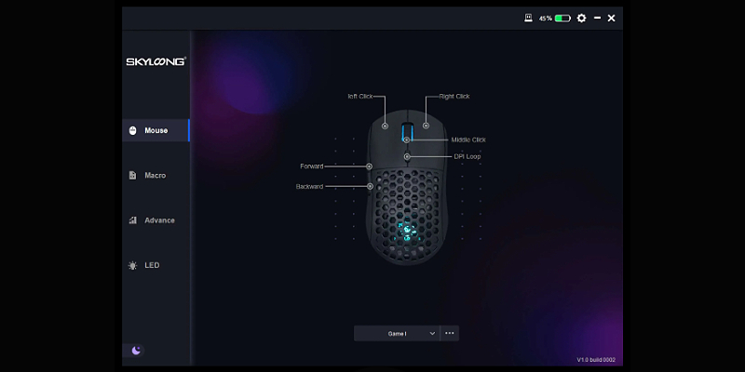The height and width of the screenshot is (372, 745).
Task: Select the Left Click button marker
Action: click(385, 125)
